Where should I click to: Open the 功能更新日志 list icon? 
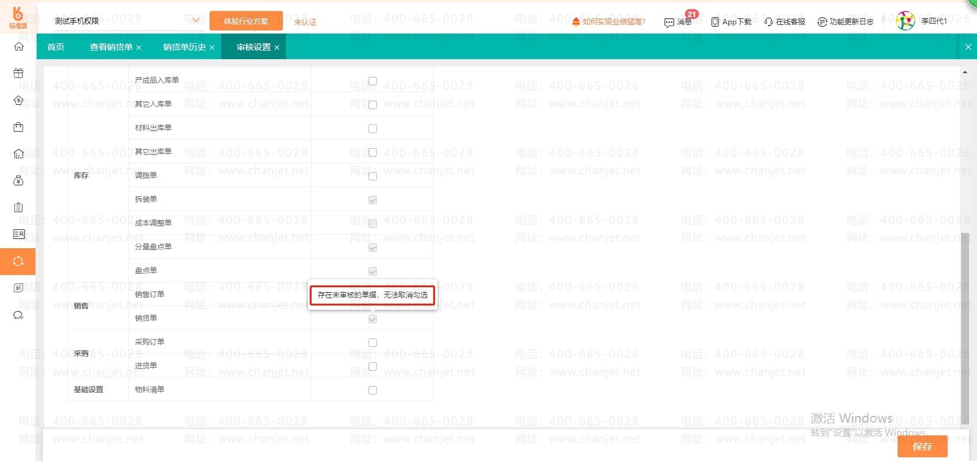tap(822, 22)
